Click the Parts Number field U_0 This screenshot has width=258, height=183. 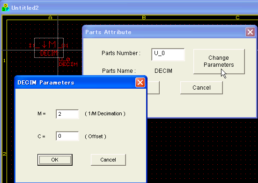168,55
